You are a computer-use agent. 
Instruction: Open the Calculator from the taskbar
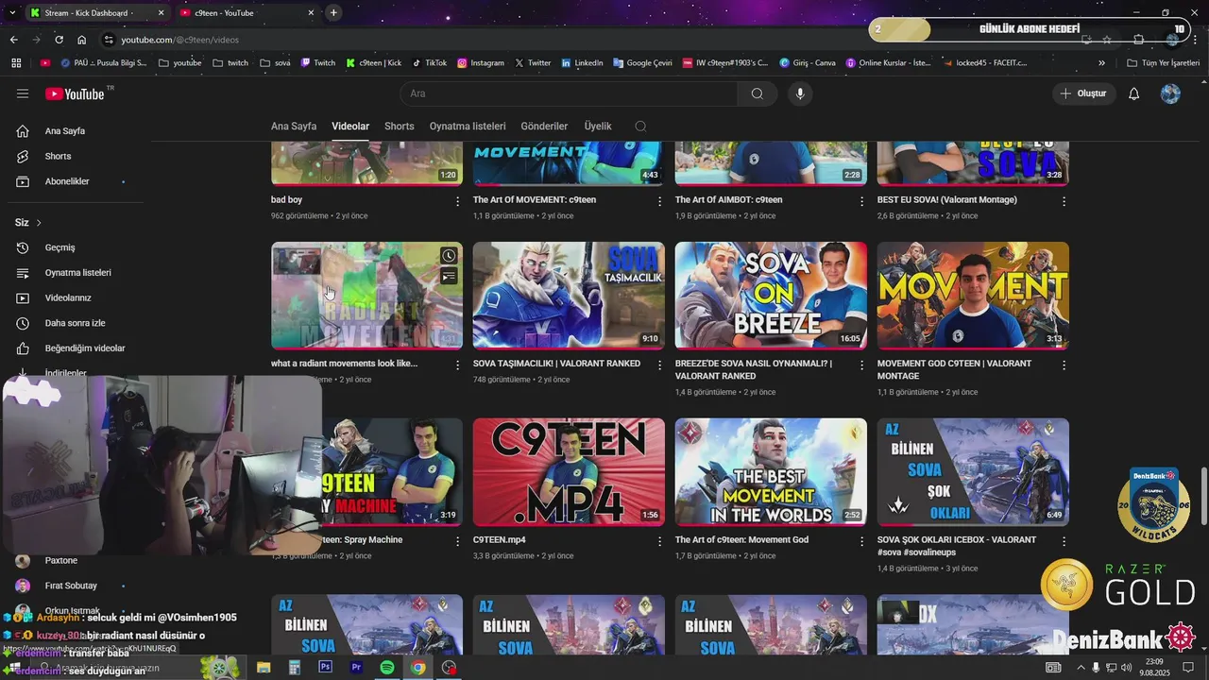pos(295,667)
